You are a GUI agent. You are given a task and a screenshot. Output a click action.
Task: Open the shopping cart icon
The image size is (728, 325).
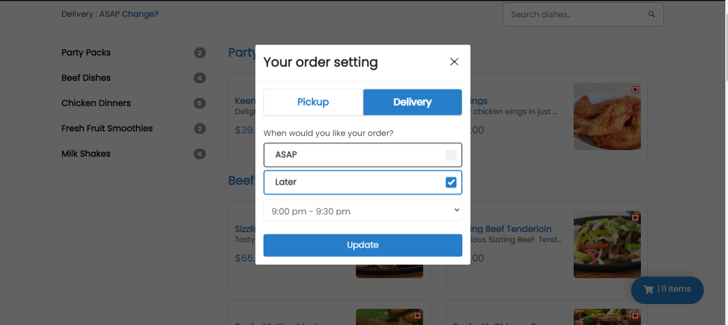pos(649,289)
